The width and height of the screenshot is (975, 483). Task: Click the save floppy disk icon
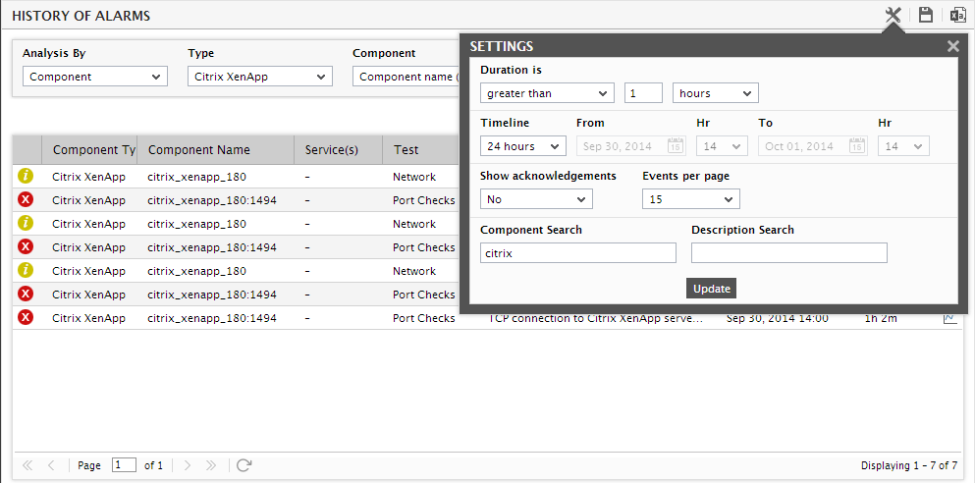click(x=926, y=15)
